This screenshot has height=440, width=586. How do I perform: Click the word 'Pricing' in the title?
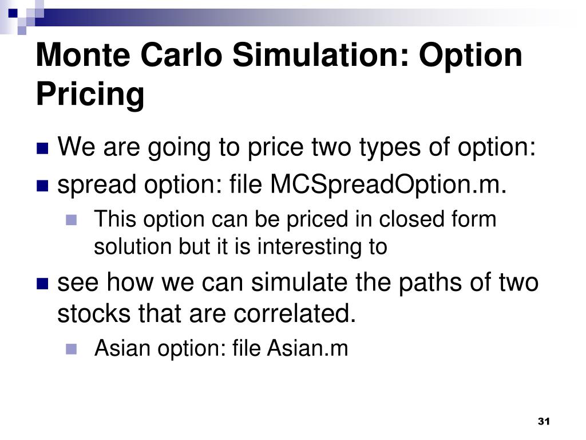pyautogui.click(x=90, y=95)
